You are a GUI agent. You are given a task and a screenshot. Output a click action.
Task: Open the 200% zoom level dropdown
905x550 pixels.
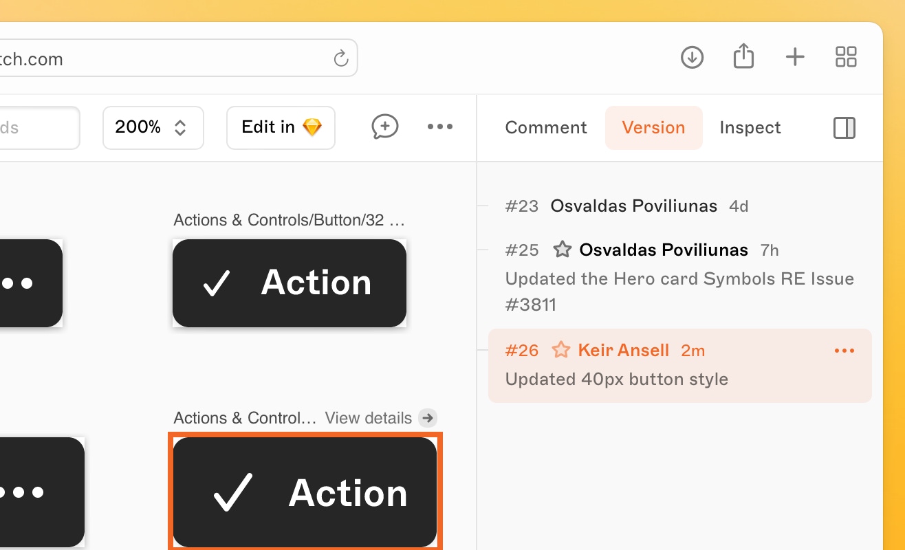(153, 127)
